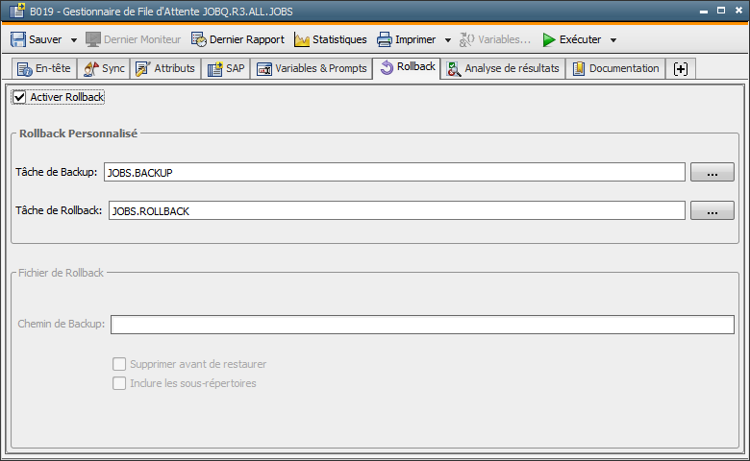Expand the Sauver dropdown arrow
The width and height of the screenshot is (750, 461).
click(x=74, y=40)
